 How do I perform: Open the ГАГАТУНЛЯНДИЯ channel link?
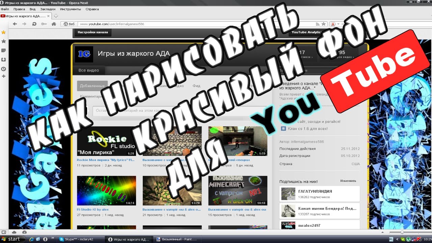[x=315, y=191]
